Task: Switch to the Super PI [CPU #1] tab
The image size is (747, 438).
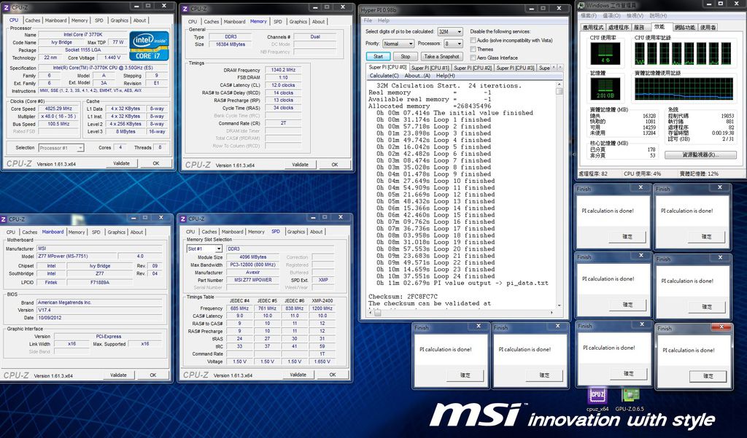Action: (x=430, y=68)
